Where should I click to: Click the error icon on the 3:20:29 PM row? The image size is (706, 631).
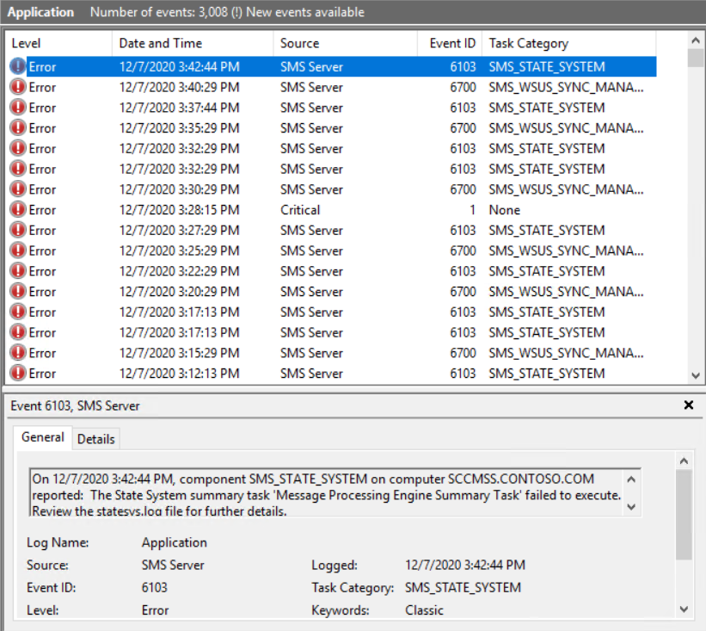(x=18, y=292)
